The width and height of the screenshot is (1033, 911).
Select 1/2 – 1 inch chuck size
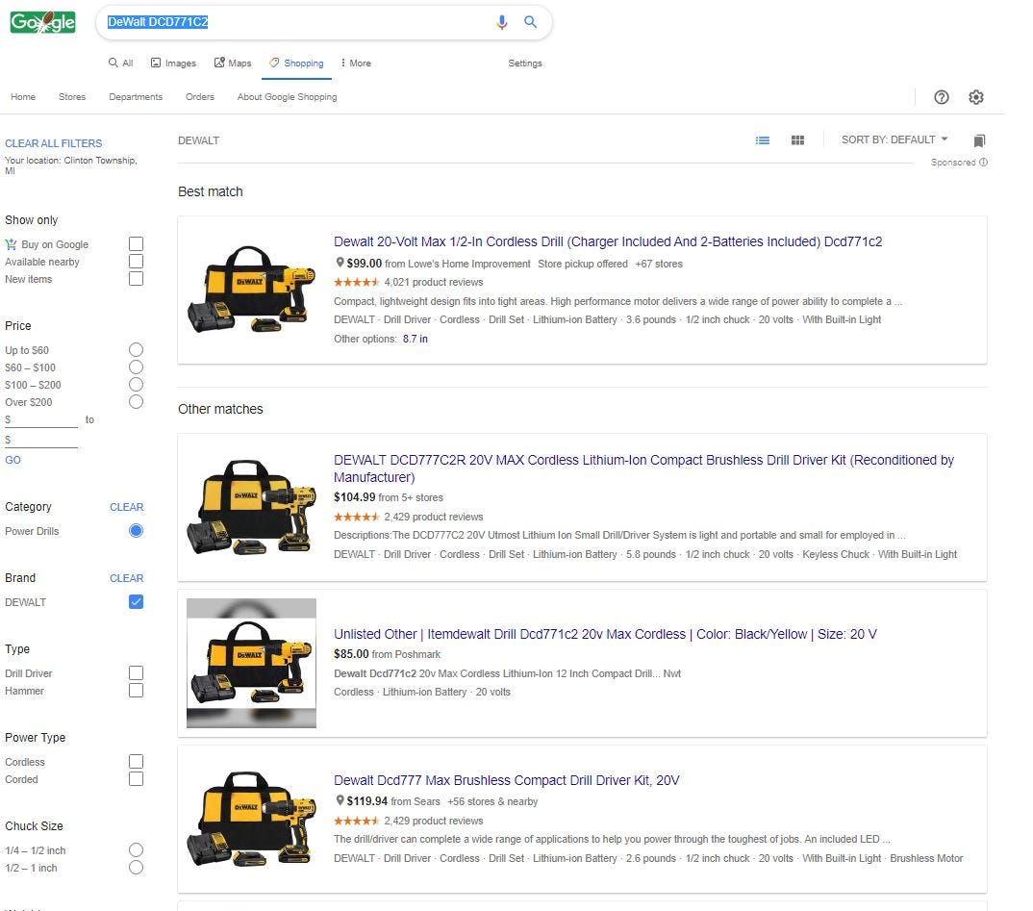136,868
